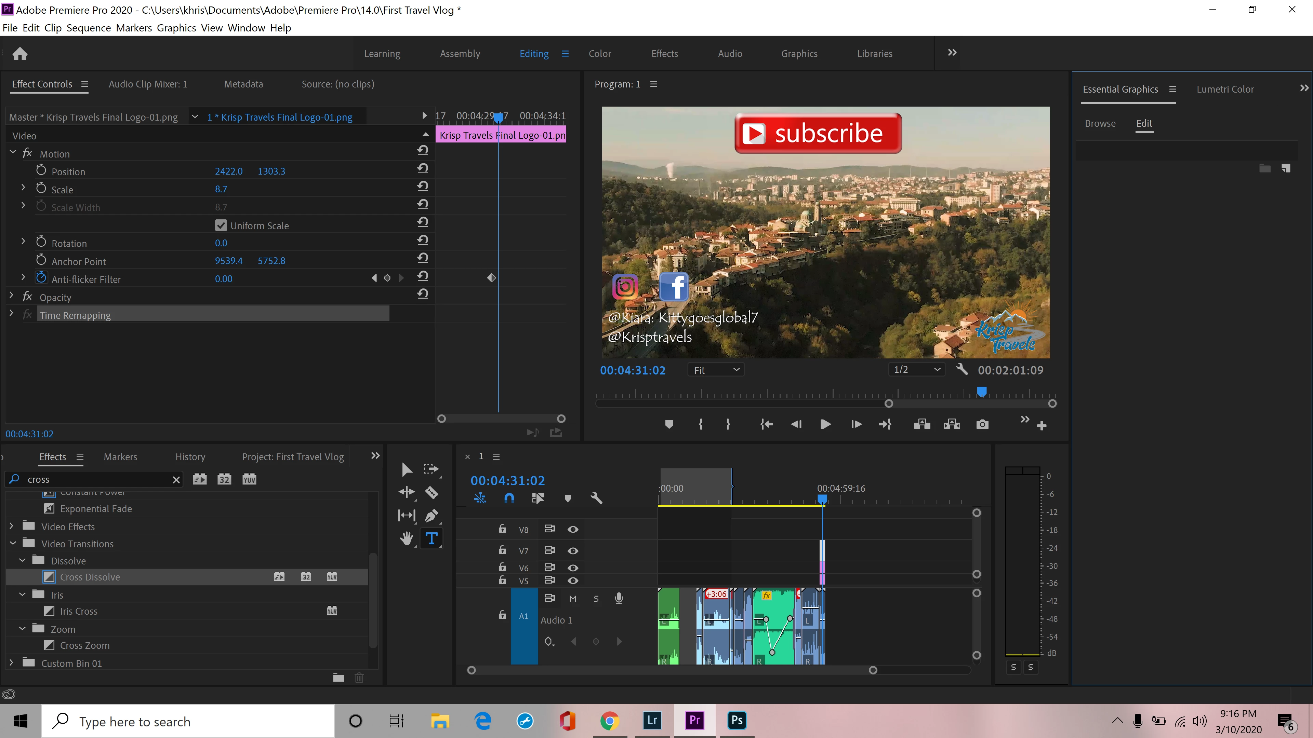
Task: Open the Sequence menu
Action: (88, 28)
